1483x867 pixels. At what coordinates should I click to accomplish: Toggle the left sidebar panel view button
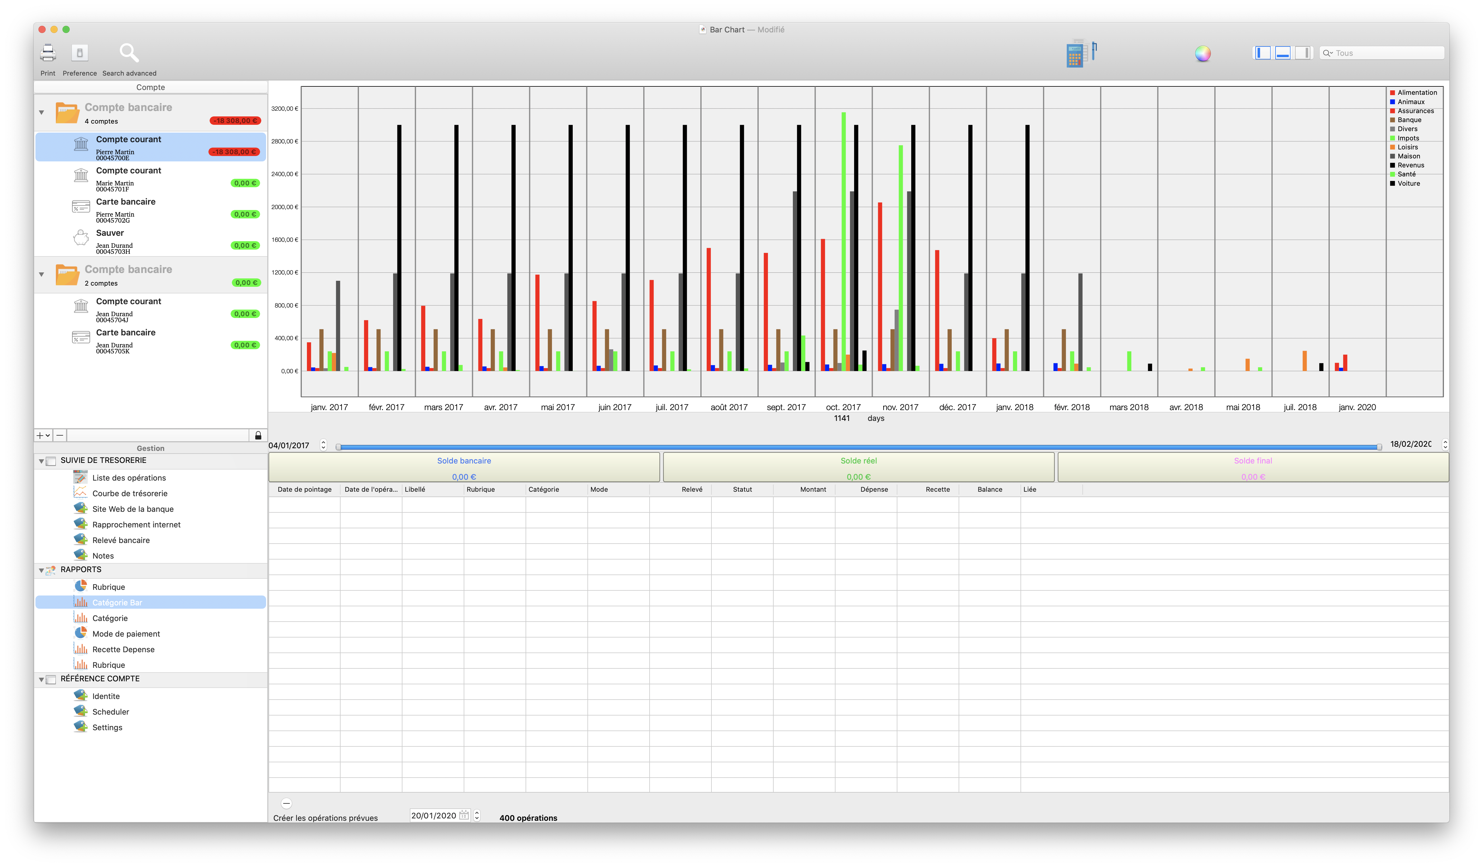click(1262, 53)
